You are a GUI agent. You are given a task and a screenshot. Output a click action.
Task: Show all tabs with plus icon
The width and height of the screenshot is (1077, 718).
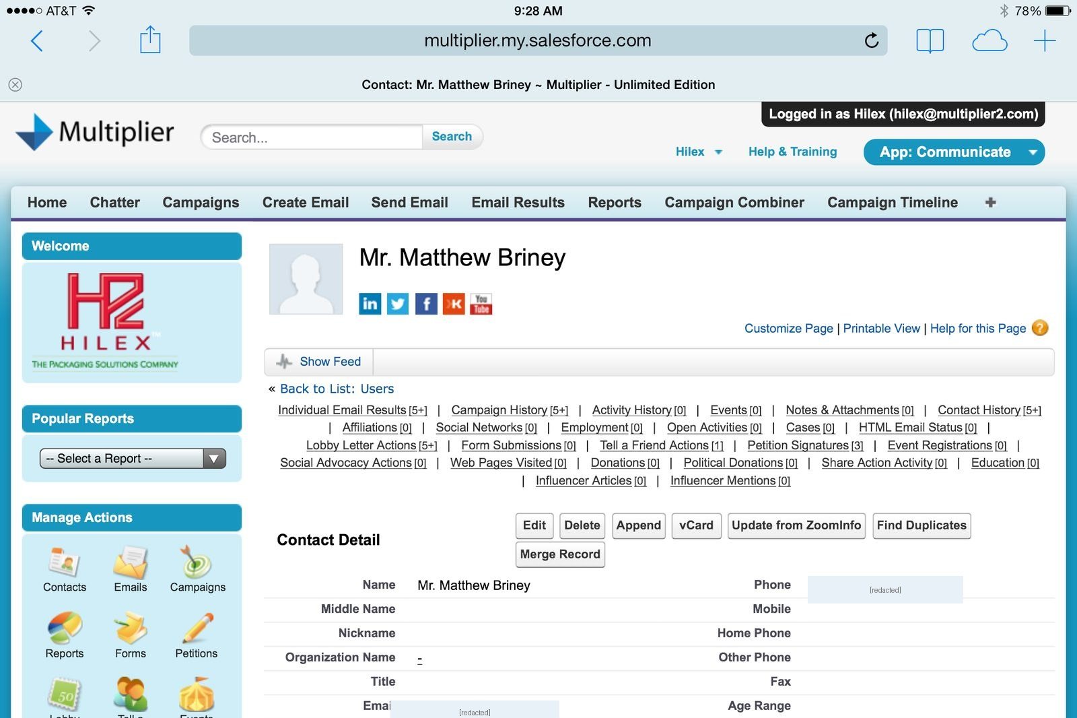[x=990, y=203]
